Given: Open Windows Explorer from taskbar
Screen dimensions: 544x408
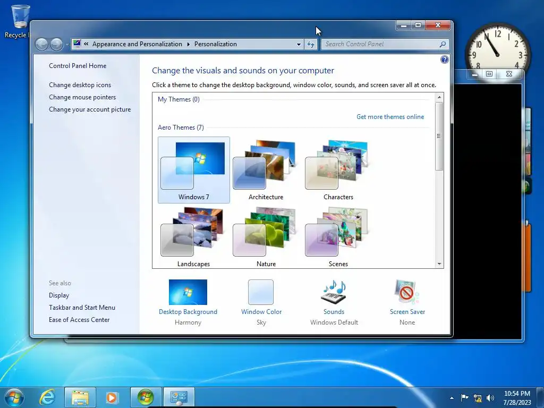Looking at the screenshot, I should click(x=80, y=397).
